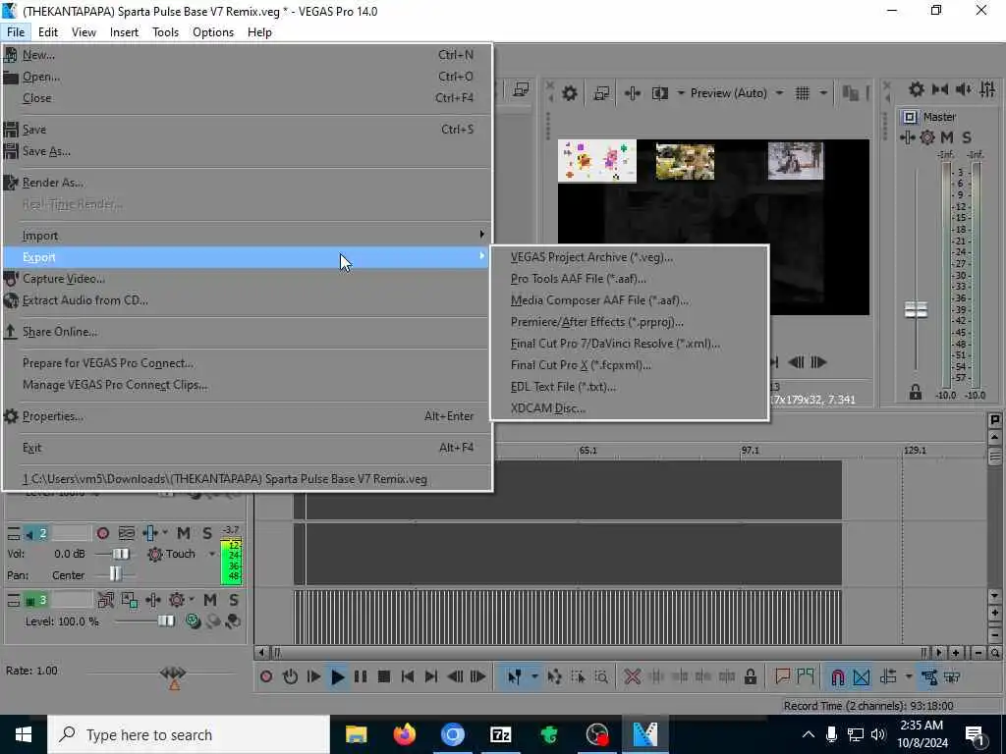Click Preview on External Monitor icon
This screenshot has width=1006, height=754.
601,93
